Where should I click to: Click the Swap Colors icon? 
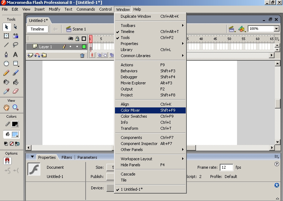pyautogui.click(x=17, y=144)
